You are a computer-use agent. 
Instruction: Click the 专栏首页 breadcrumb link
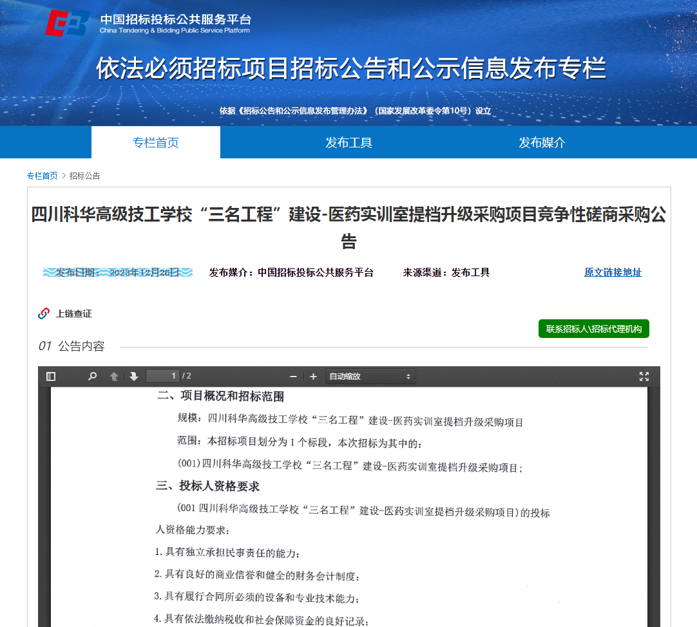pyautogui.click(x=43, y=176)
